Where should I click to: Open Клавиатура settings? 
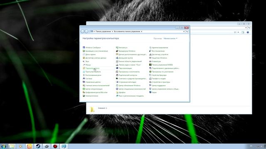point(155,62)
